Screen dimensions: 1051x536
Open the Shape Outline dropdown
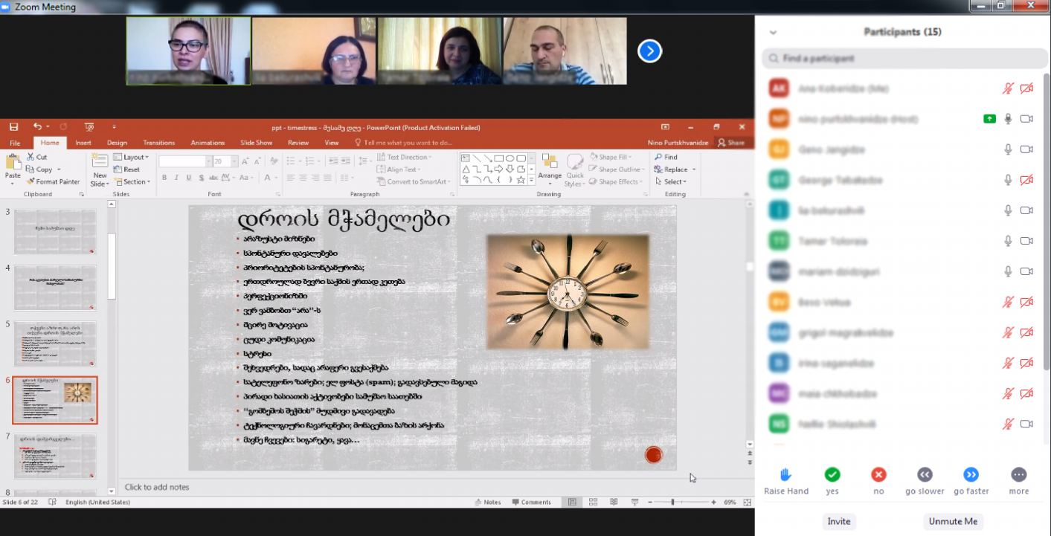pyautogui.click(x=615, y=169)
